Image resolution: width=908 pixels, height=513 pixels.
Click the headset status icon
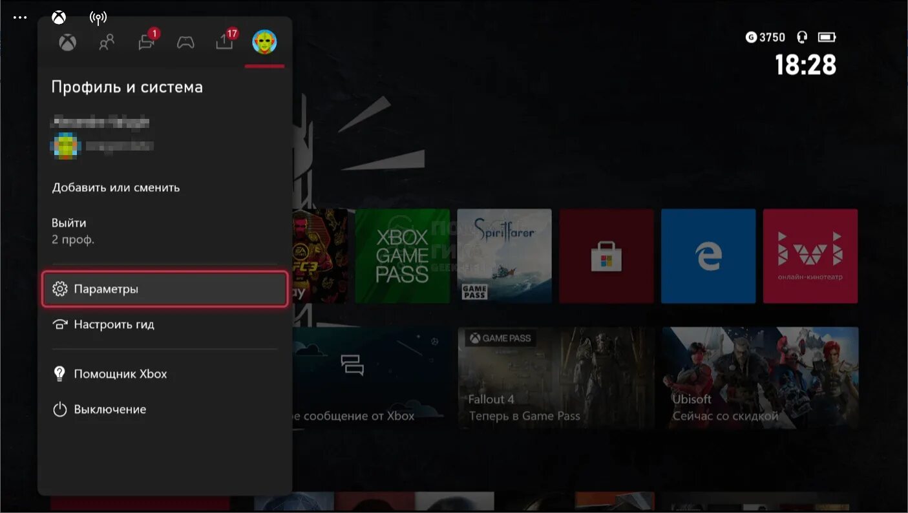(x=802, y=37)
